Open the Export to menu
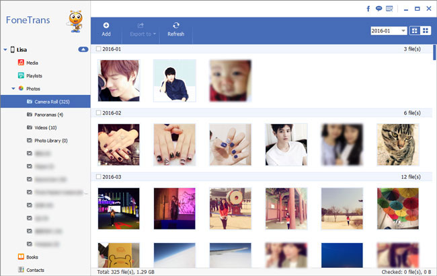437x276 pixels. pos(142,30)
